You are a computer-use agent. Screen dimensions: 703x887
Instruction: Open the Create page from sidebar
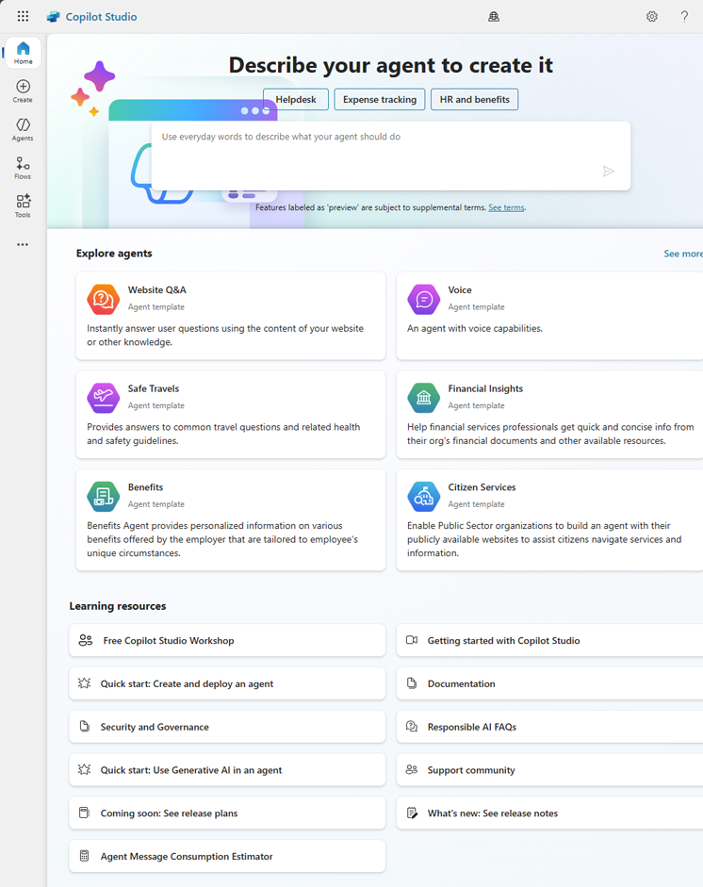pos(23,91)
